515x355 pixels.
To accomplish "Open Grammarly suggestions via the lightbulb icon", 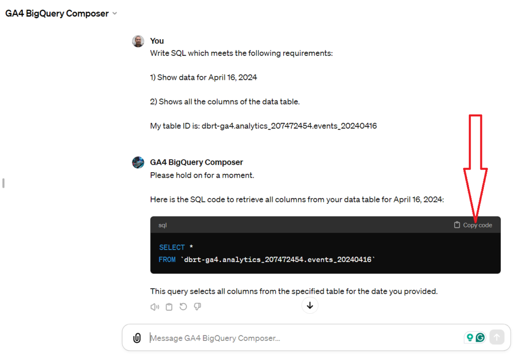I will tap(470, 337).
